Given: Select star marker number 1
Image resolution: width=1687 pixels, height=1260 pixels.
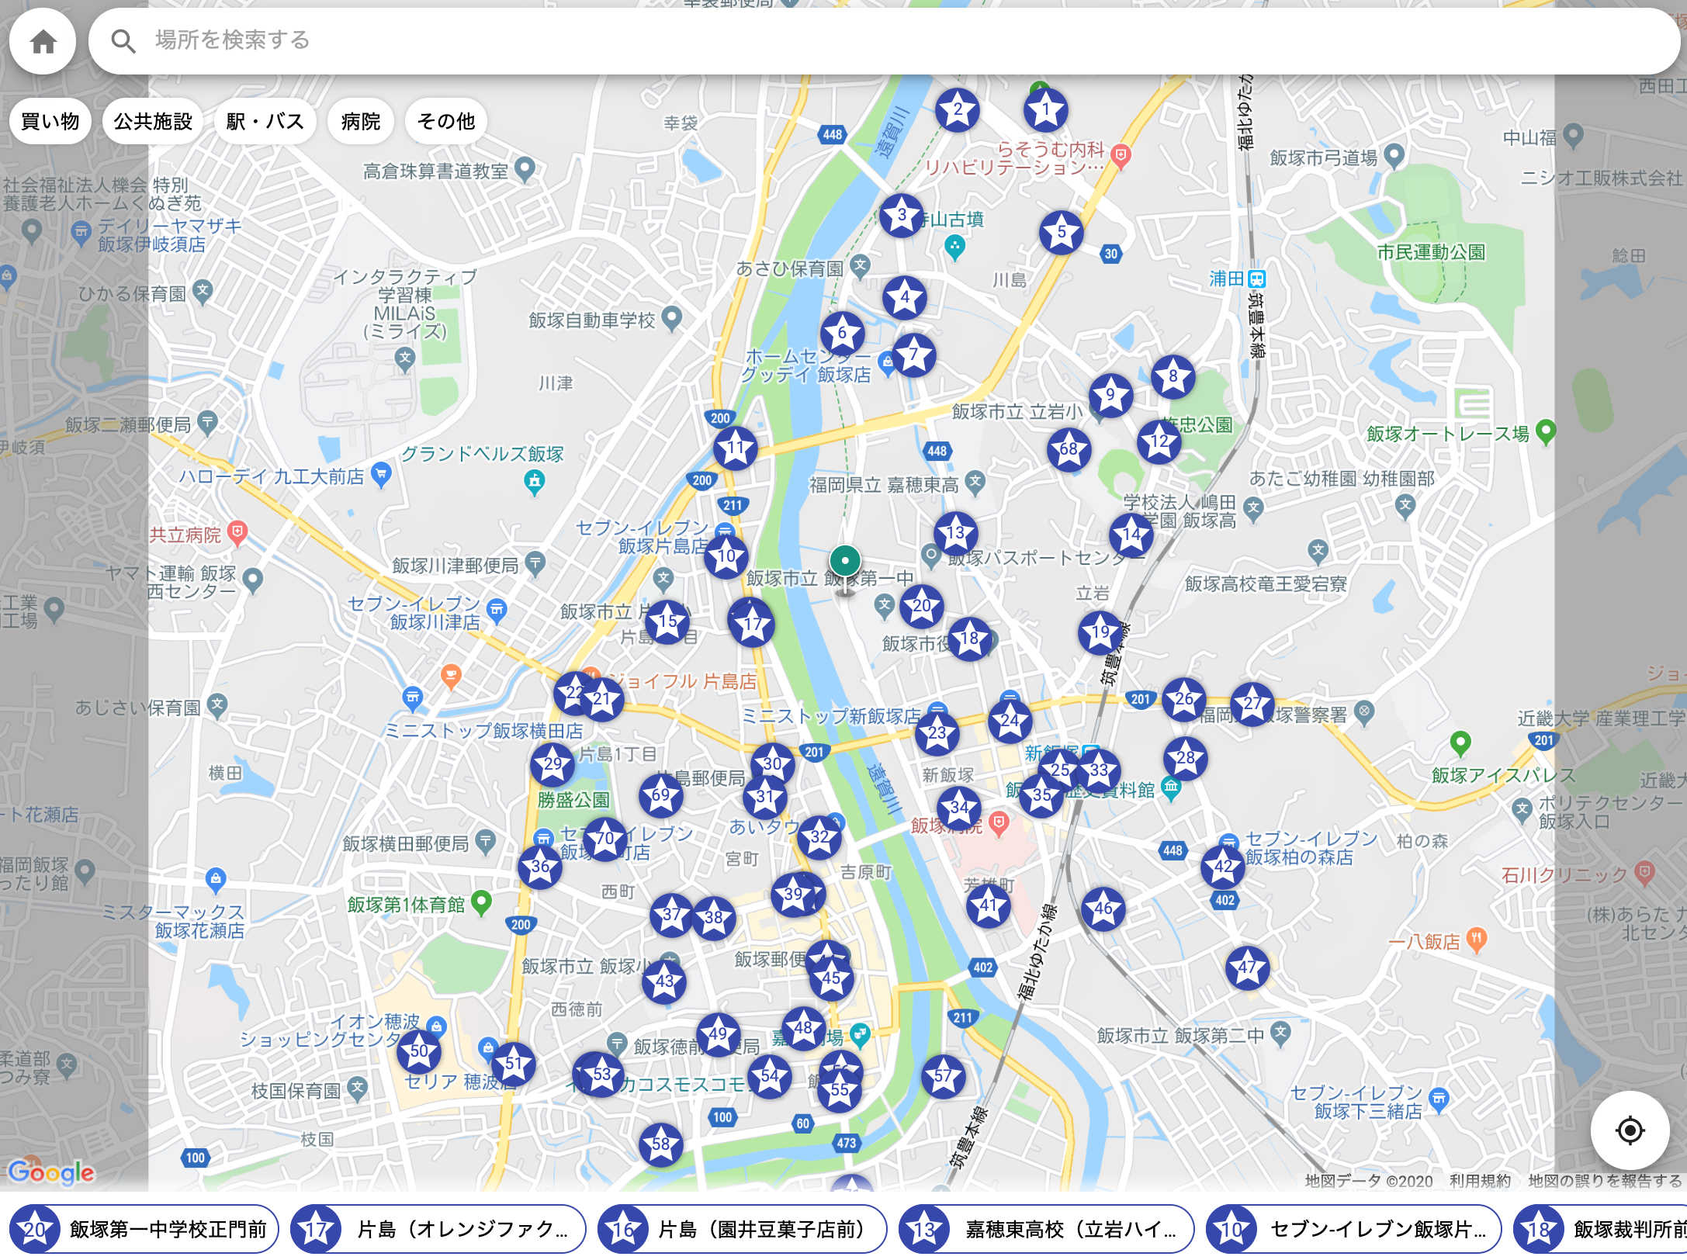Looking at the screenshot, I should point(1044,110).
